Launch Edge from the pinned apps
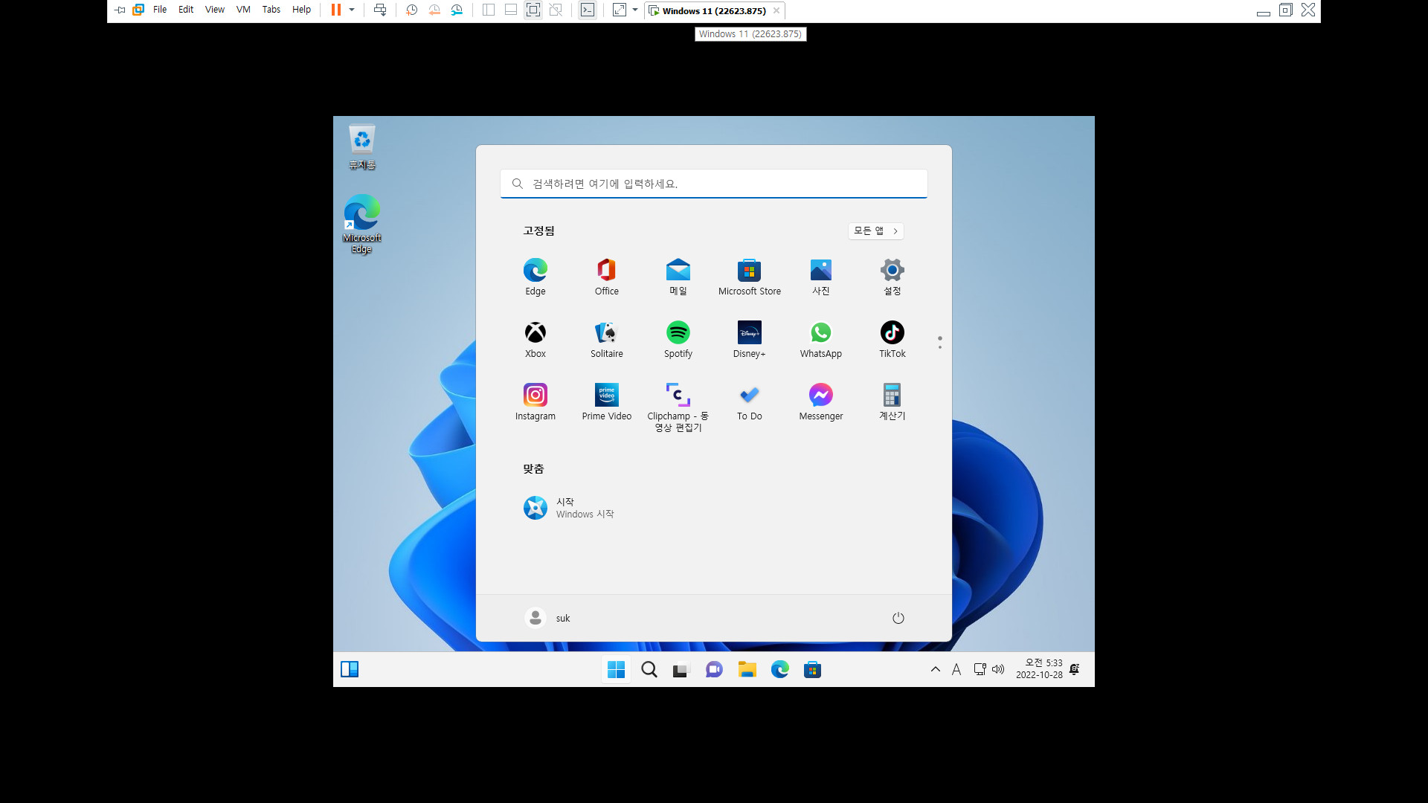1428x803 pixels. [535, 277]
